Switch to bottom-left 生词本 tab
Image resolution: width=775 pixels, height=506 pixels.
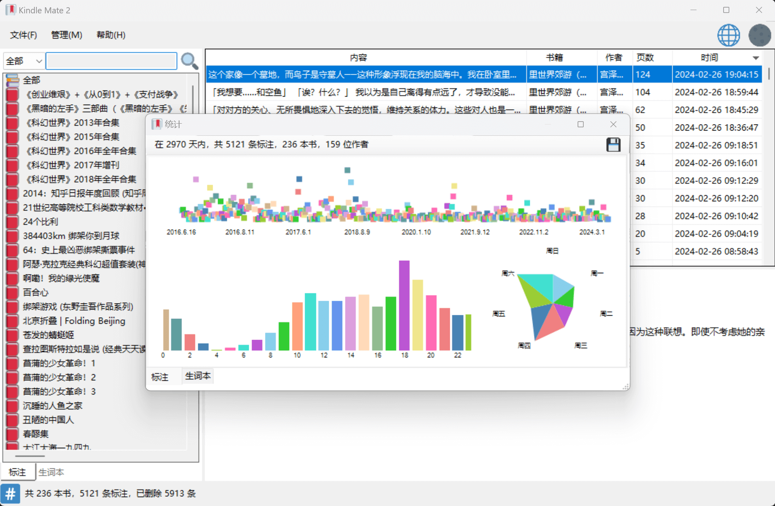coord(51,472)
